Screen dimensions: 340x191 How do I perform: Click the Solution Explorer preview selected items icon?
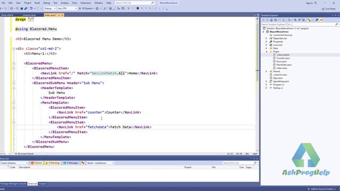[x=321, y=20]
